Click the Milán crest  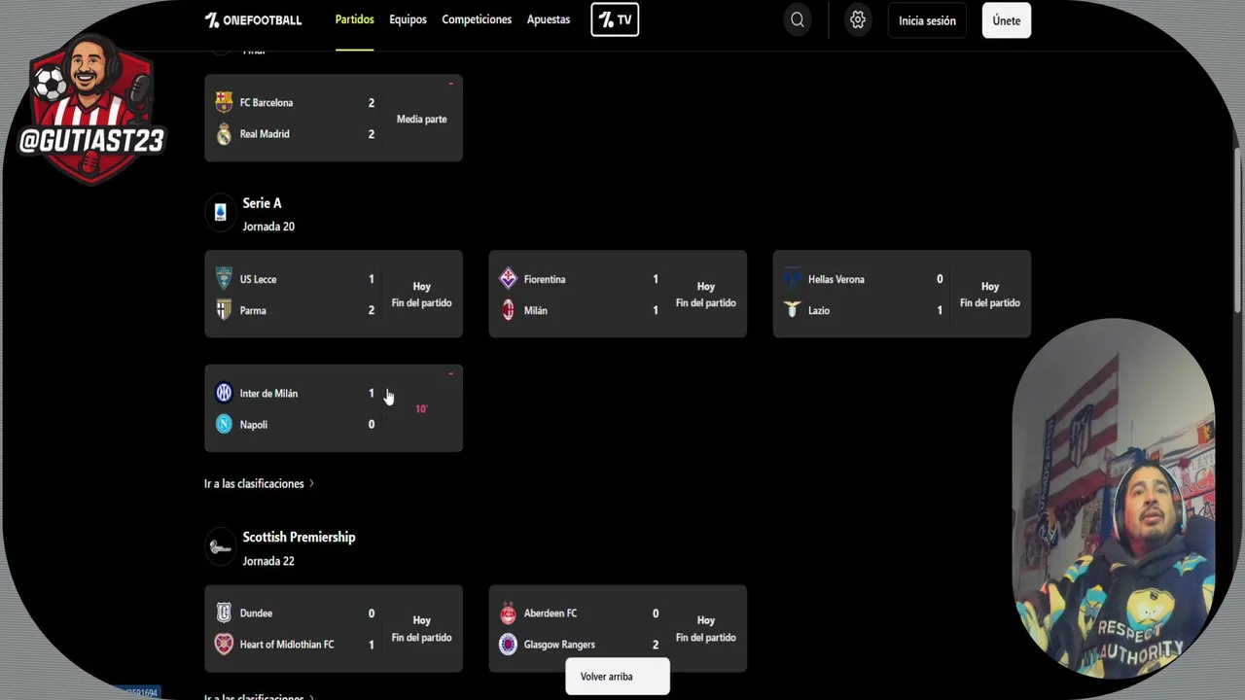(x=508, y=310)
